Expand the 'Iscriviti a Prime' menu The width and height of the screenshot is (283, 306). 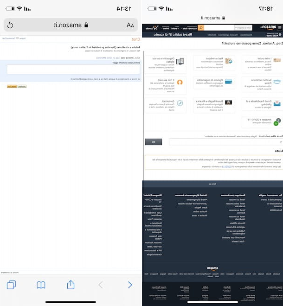point(166,28)
